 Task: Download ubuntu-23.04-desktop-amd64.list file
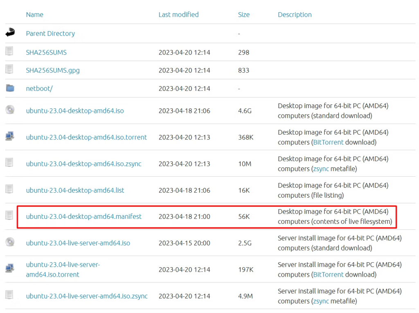[75, 190]
